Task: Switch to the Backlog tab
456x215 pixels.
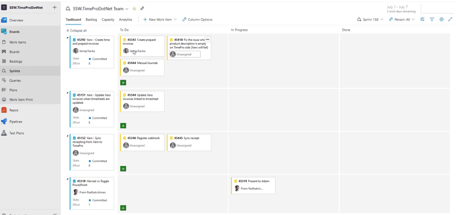Action: (x=91, y=20)
